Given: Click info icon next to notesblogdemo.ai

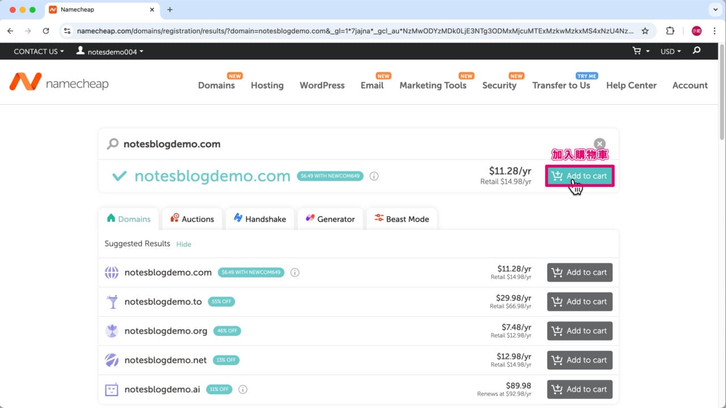Looking at the screenshot, I should [243, 389].
